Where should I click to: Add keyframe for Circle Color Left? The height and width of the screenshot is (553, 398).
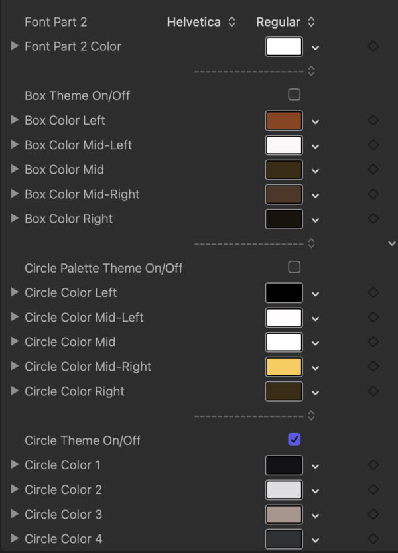click(373, 292)
